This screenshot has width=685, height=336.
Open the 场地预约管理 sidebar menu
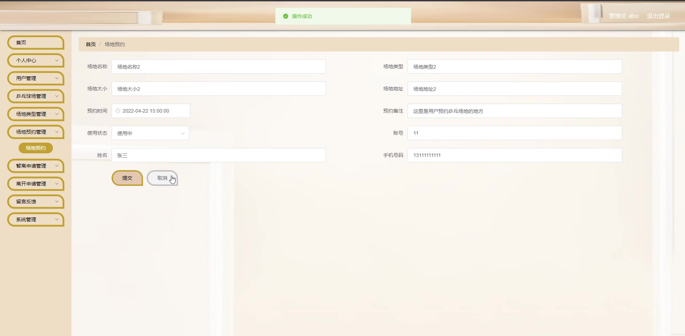point(36,132)
